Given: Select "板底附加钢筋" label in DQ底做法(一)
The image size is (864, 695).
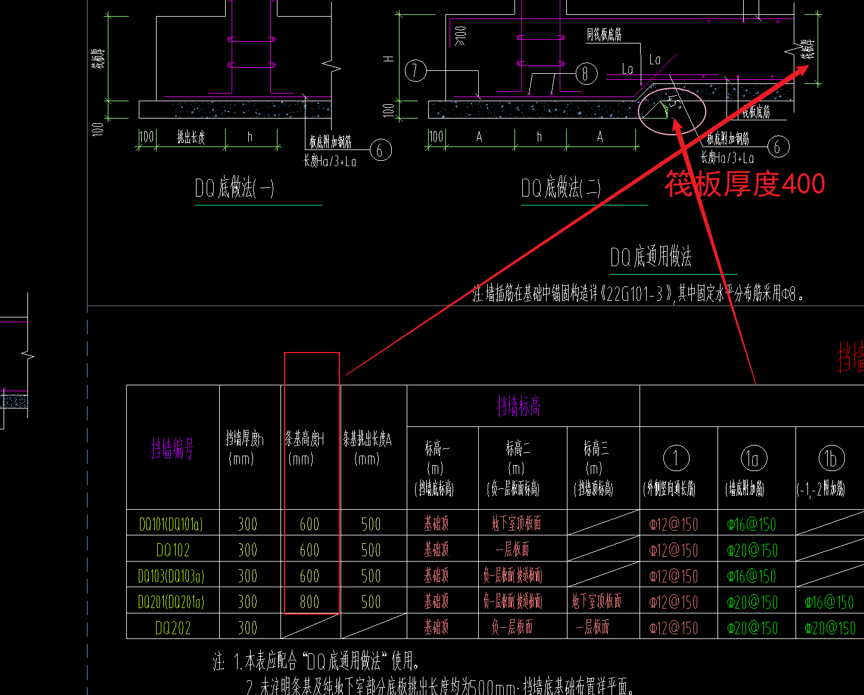Looking at the screenshot, I should point(330,142).
